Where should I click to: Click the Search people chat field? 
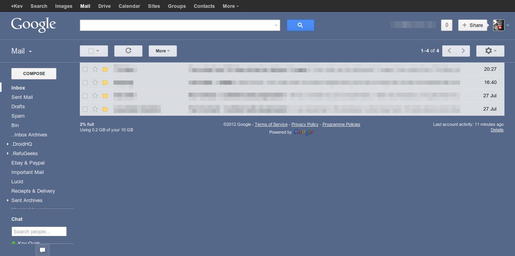pos(39,231)
